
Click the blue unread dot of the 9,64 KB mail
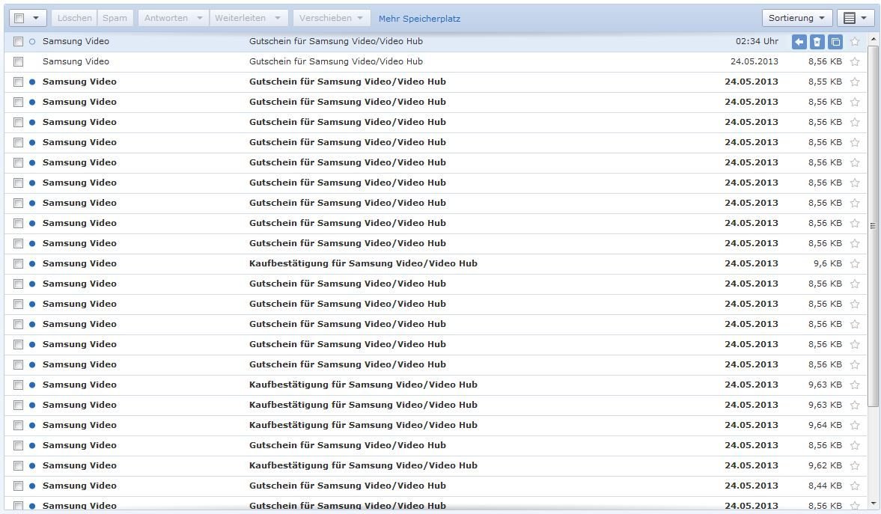[32, 426]
